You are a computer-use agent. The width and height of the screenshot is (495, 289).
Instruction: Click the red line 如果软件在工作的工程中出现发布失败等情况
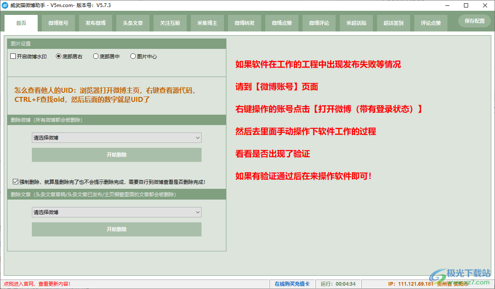[318, 65]
